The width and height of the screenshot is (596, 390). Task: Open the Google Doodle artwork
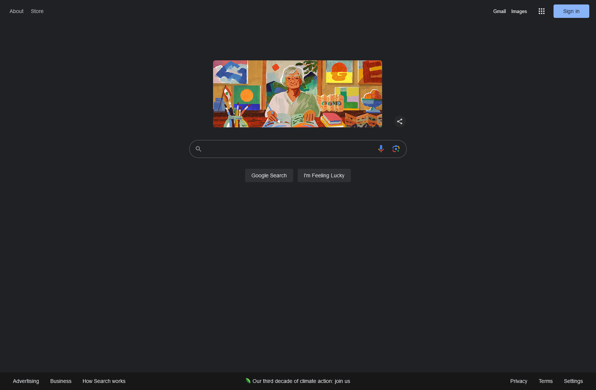298,94
